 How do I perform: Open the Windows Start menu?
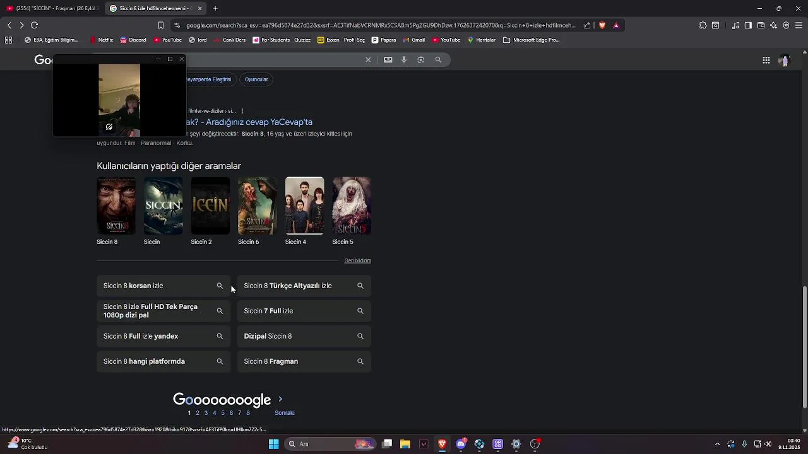coord(273,444)
